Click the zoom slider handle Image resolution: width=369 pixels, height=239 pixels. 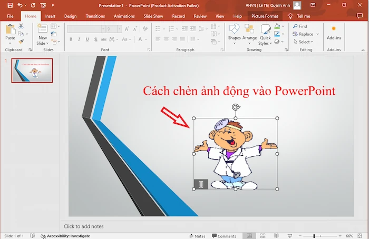314,236
